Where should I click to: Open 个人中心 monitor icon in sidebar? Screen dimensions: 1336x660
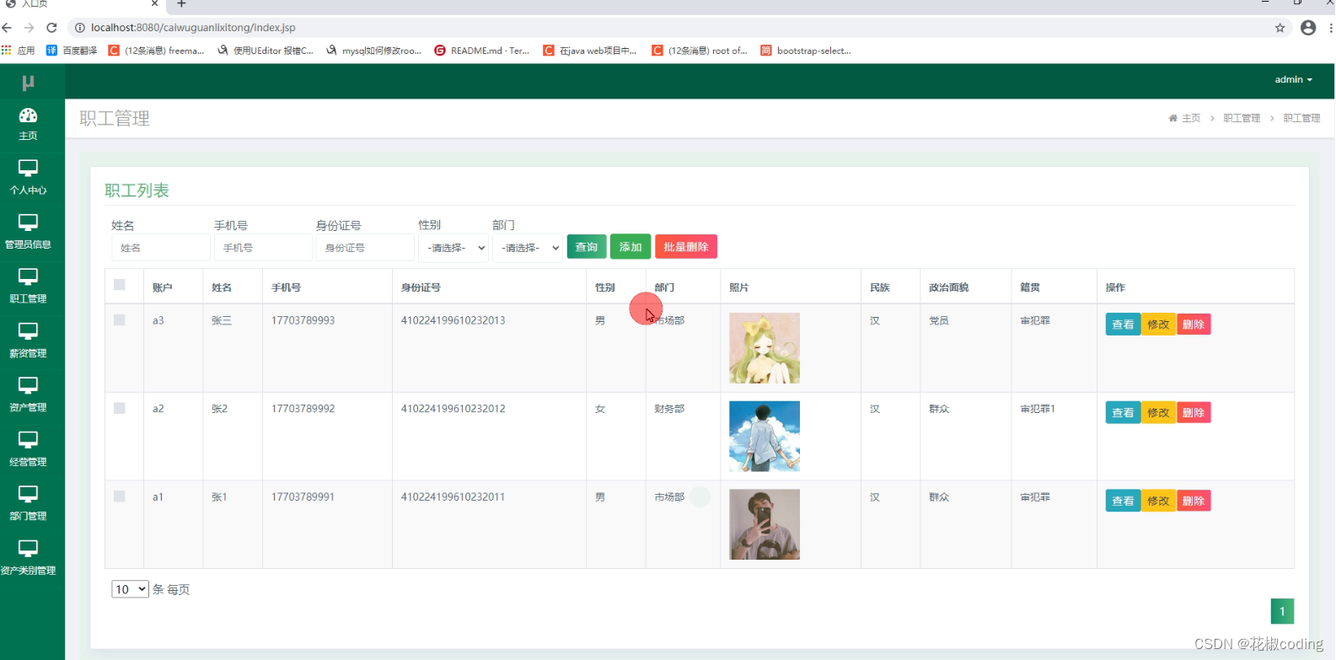click(28, 169)
